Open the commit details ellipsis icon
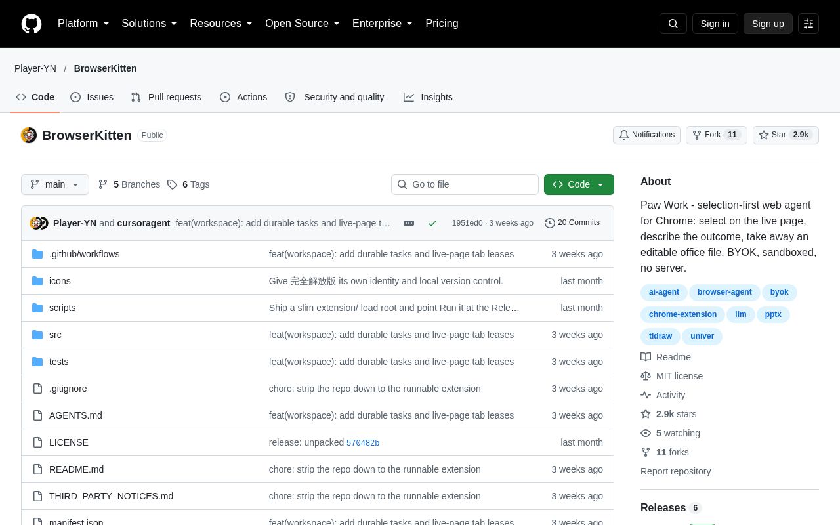Viewport: 840px width, 525px height. click(409, 223)
